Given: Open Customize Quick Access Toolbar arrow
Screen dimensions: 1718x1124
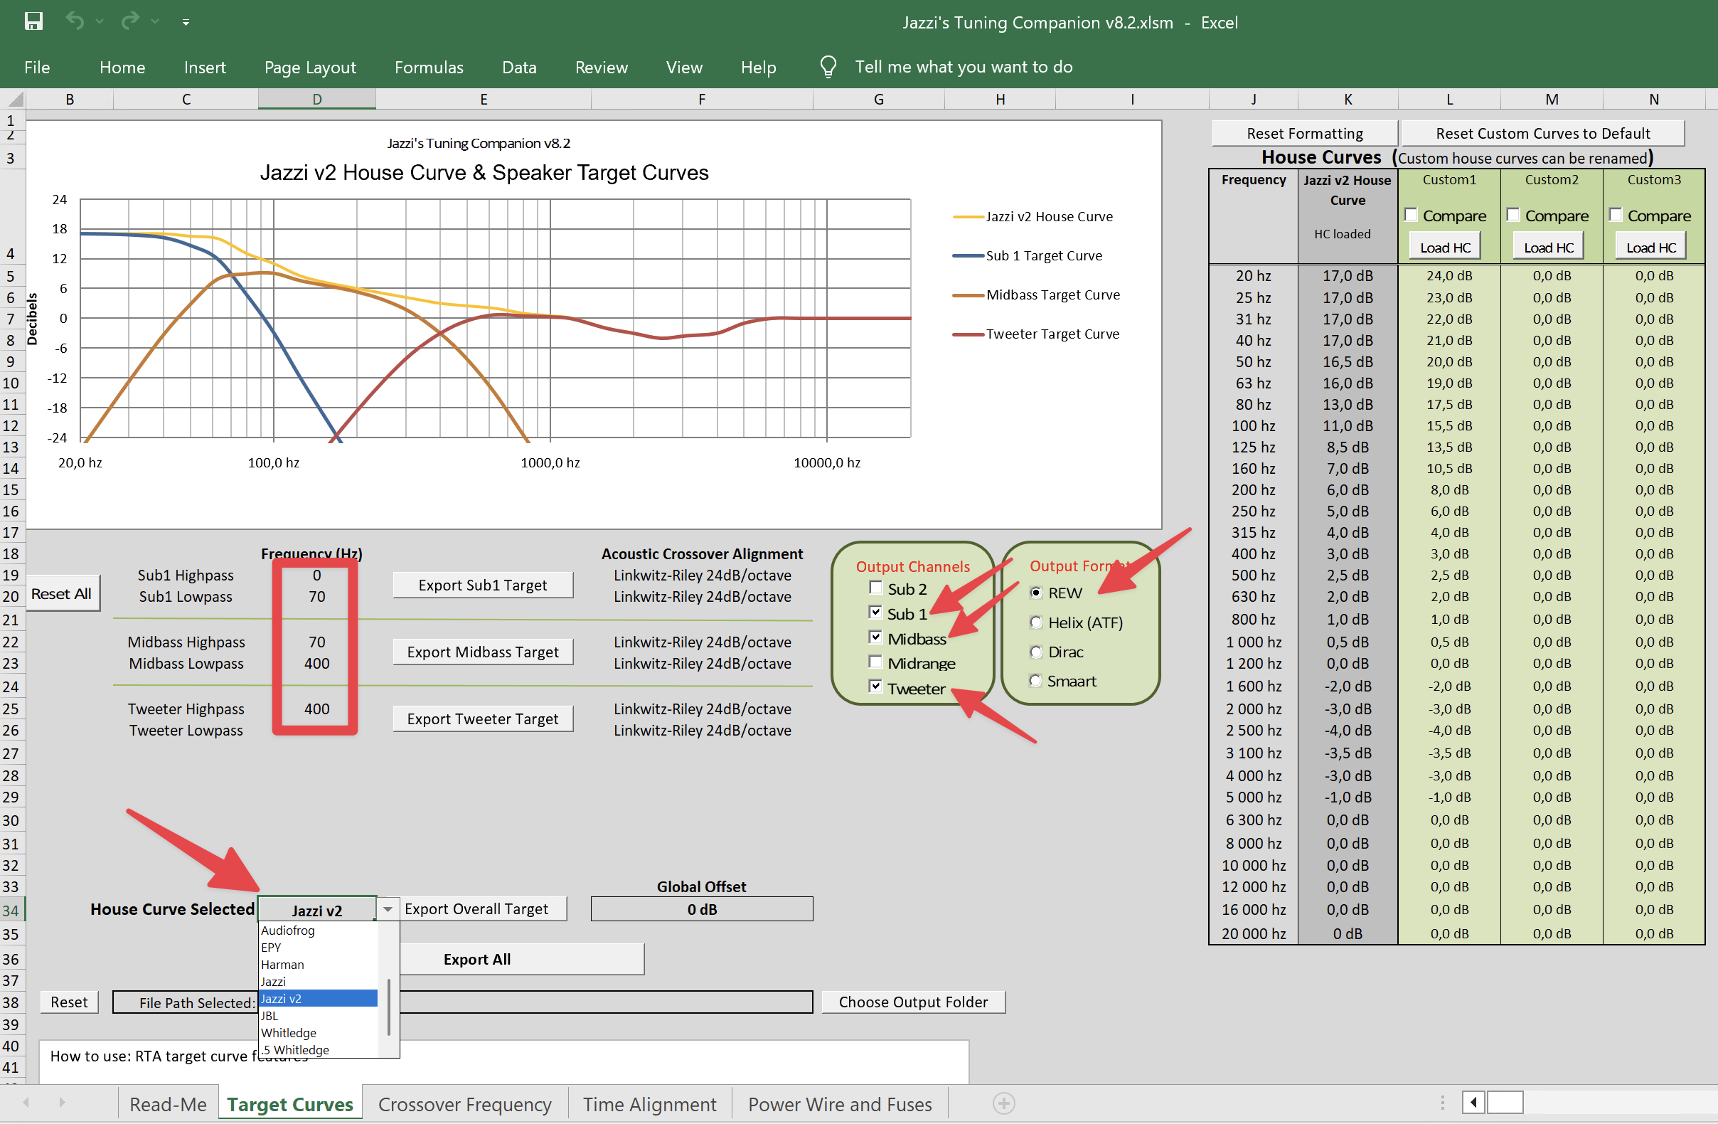Looking at the screenshot, I should point(186,22).
